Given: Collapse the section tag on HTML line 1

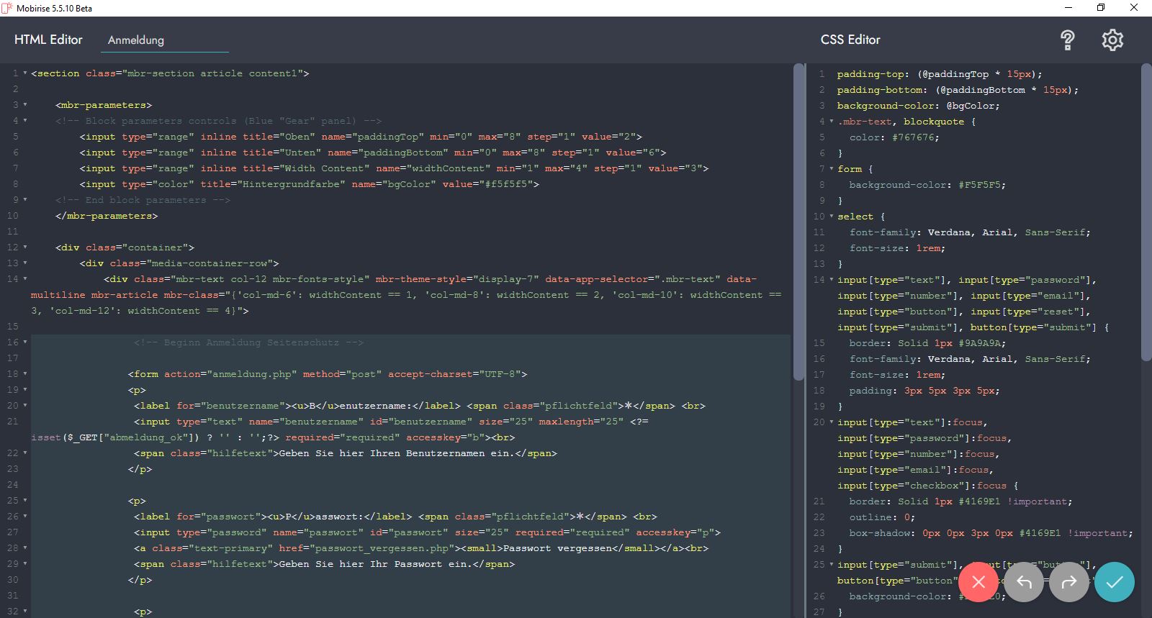Looking at the screenshot, I should point(25,73).
